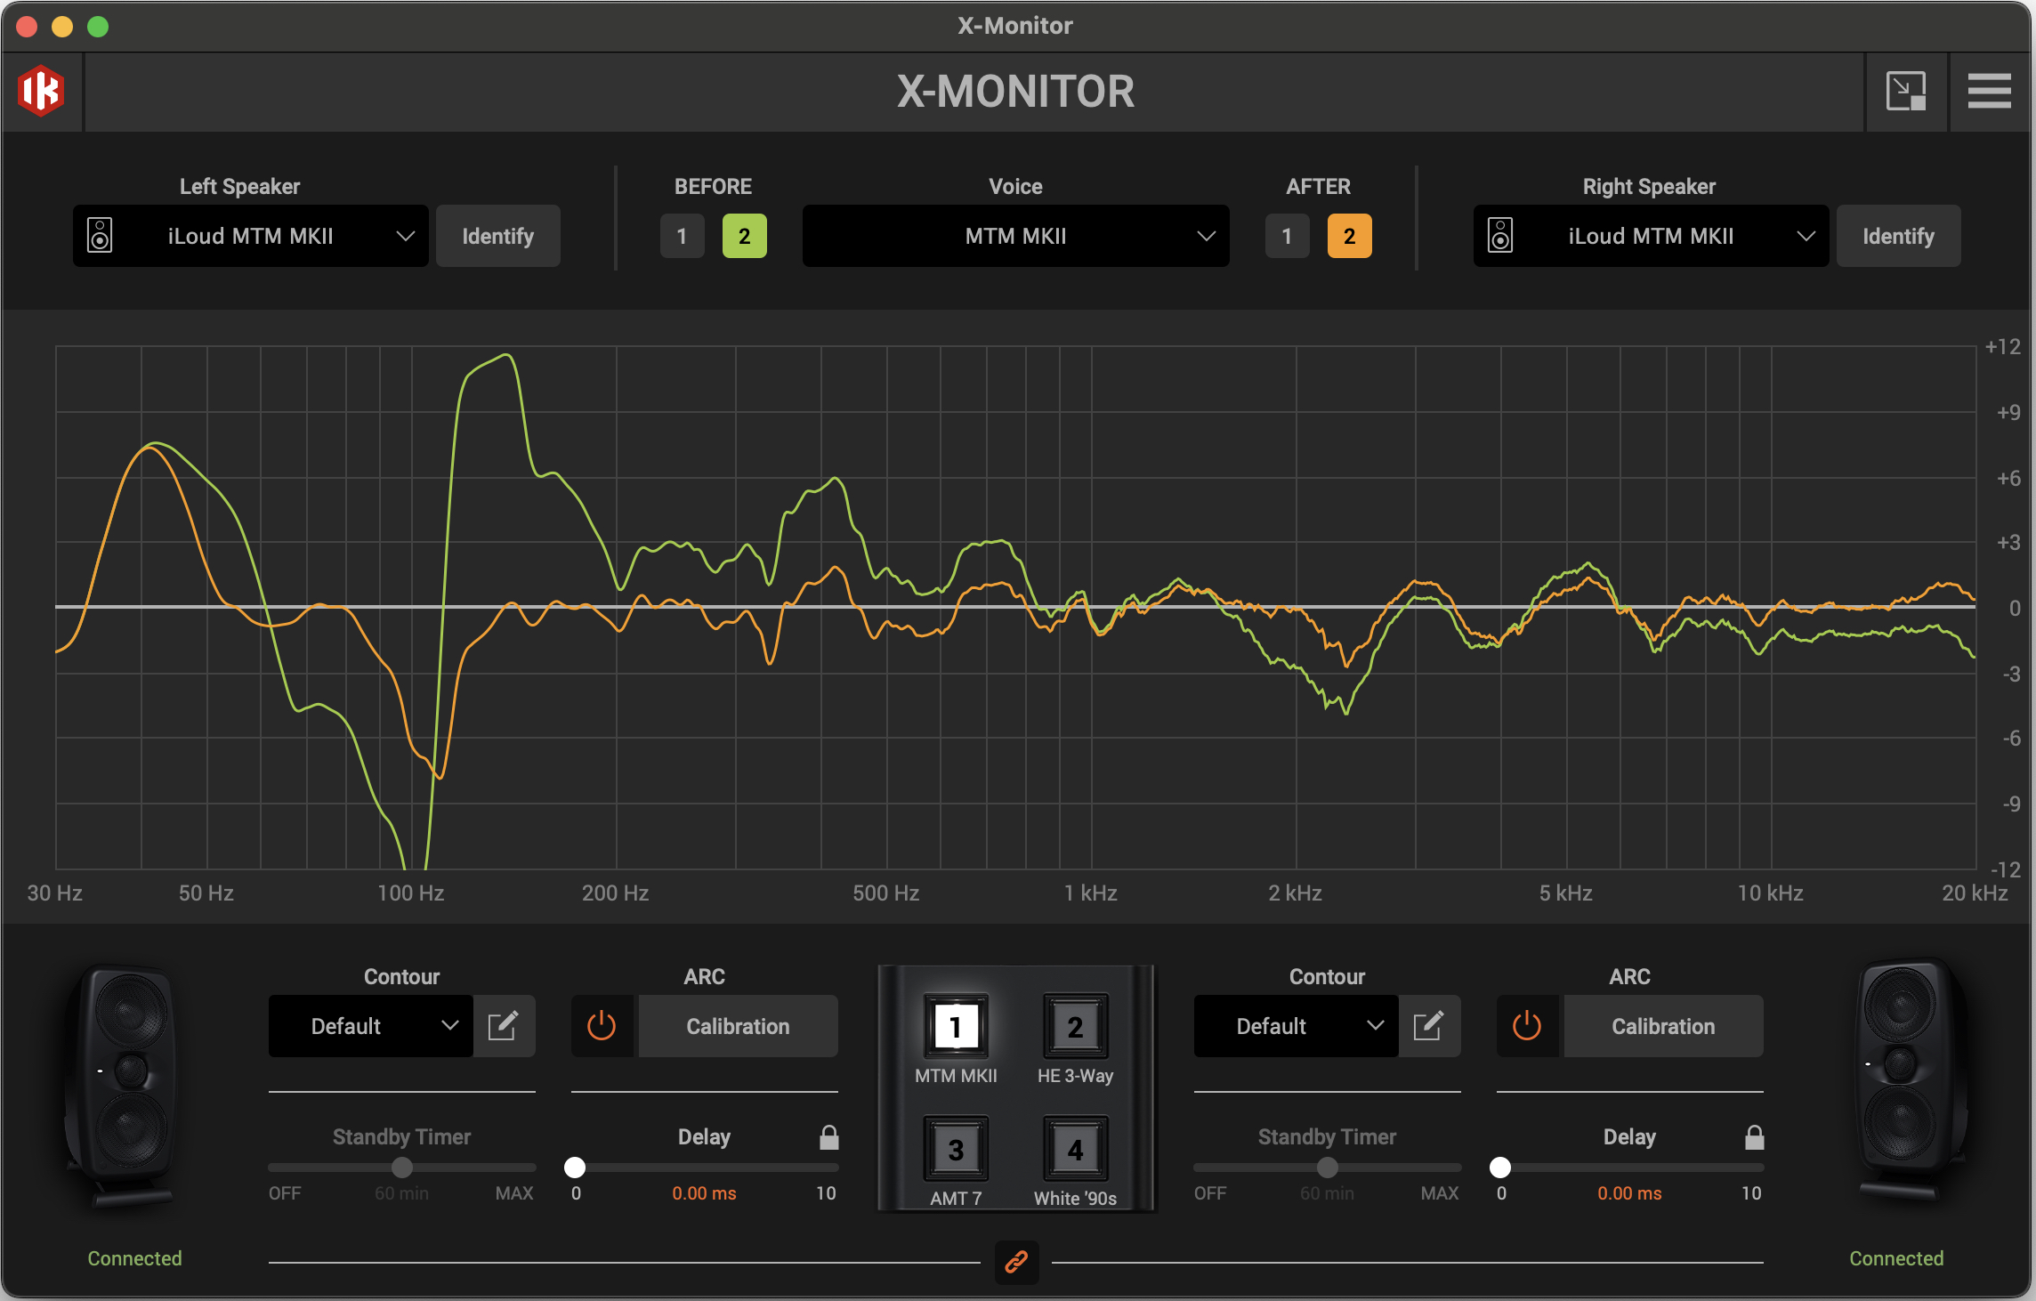Click right Standby Timer slider handle
Image resolution: width=2036 pixels, height=1301 pixels.
(1328, 1167)
